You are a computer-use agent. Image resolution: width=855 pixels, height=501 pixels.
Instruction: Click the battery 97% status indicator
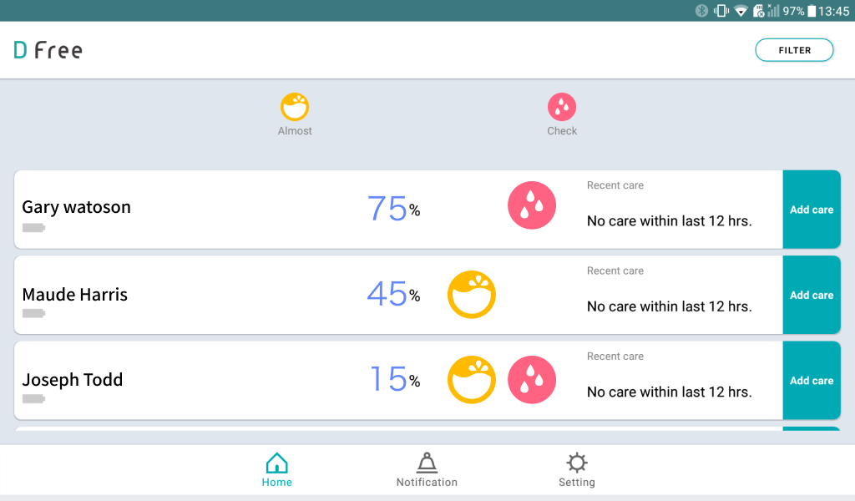pos(799,11)
